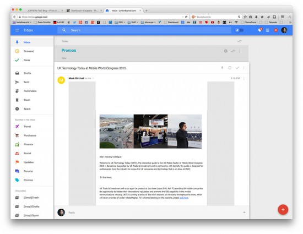Select Inbox in the sidebar
The height and width of the screenshot is (234, 303).
click(x=32, y=42)
